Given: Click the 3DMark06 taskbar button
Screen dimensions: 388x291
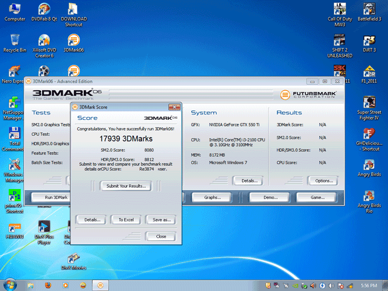Looking at the screenshot, I should [x=100, y=285].
